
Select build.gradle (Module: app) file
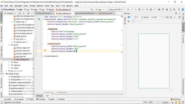[20, 79]
